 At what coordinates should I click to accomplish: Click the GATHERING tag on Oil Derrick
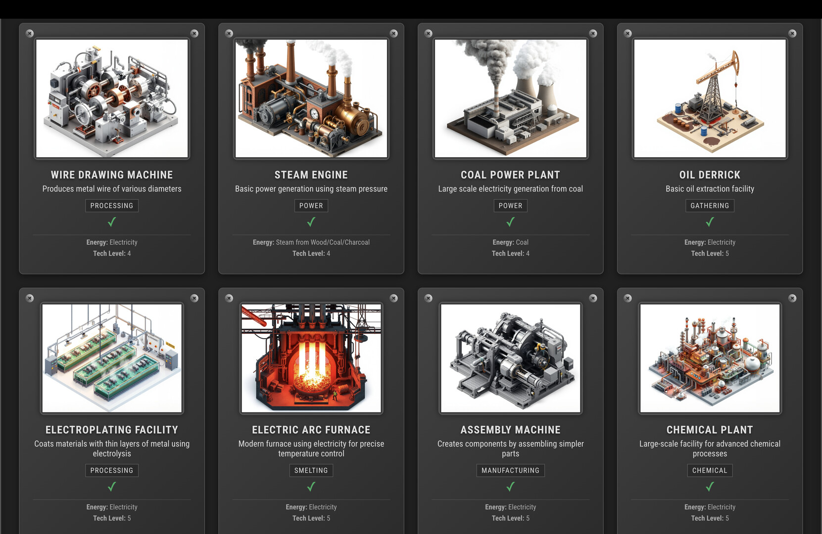(x=710, y=206)
